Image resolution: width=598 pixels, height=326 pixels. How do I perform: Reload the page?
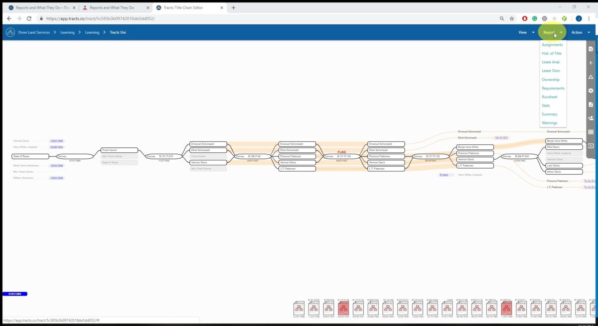[x=29, y=18]
